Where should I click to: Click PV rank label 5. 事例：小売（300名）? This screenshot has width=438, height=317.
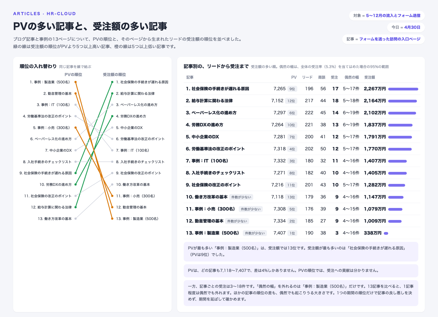51,128
